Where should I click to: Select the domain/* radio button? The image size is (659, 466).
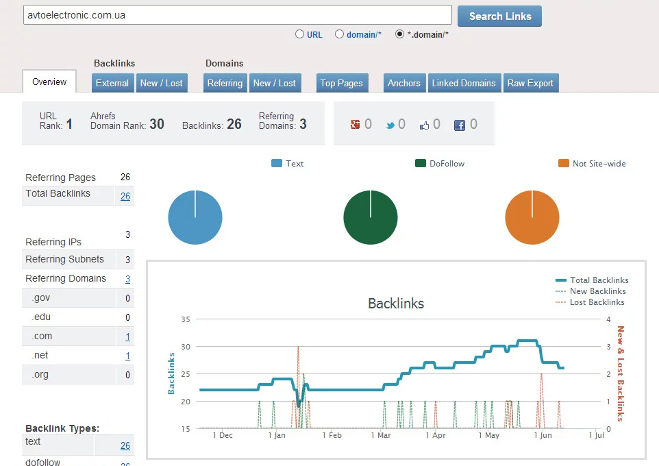(x=339, y=34)
